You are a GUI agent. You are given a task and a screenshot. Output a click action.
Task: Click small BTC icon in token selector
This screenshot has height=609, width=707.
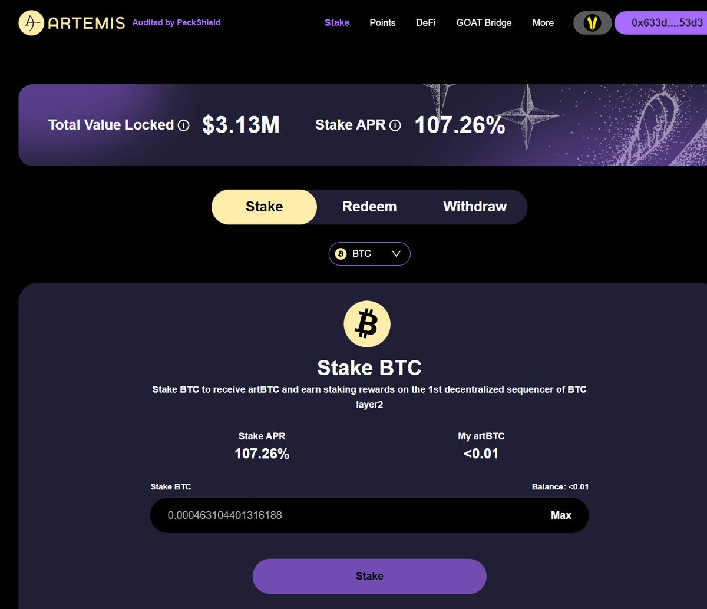click(341, 254)
